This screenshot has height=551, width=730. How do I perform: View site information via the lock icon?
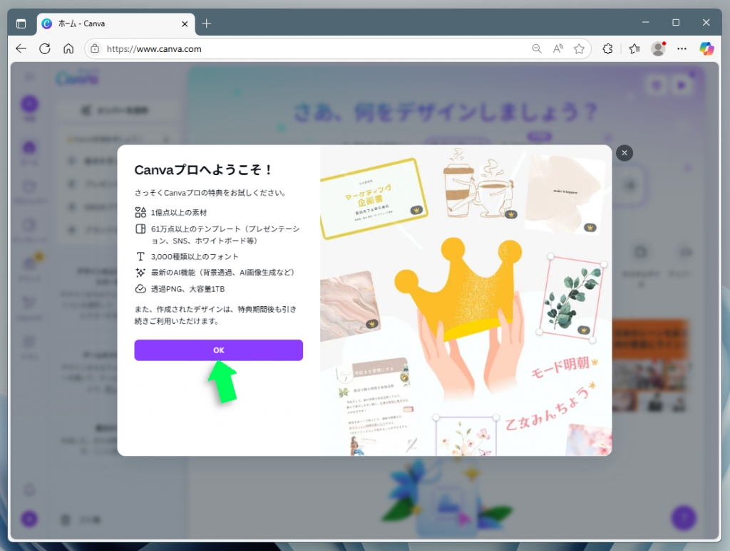click(96, 48)
